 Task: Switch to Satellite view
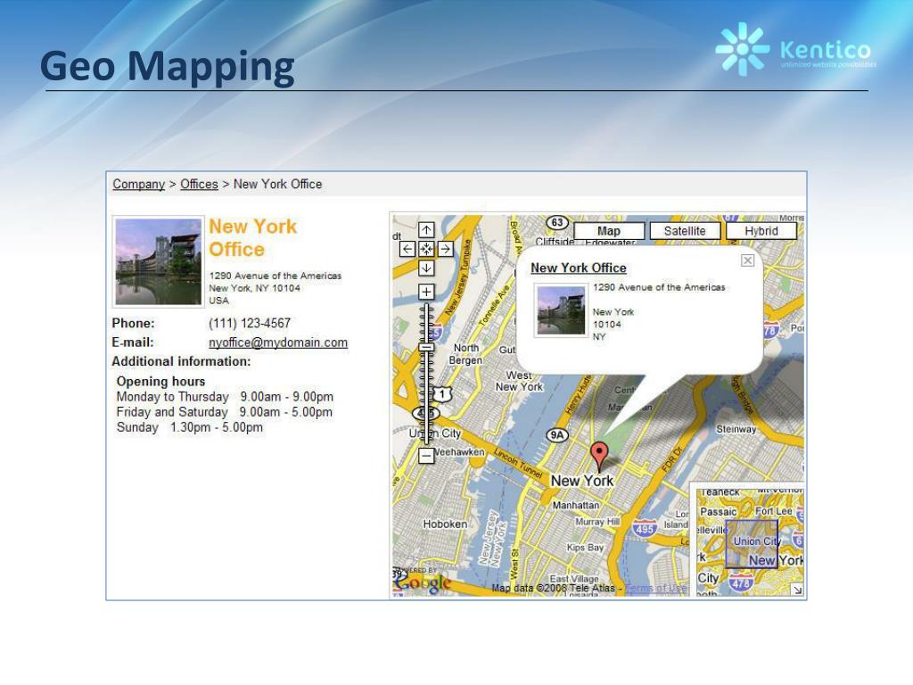point(685,231)
